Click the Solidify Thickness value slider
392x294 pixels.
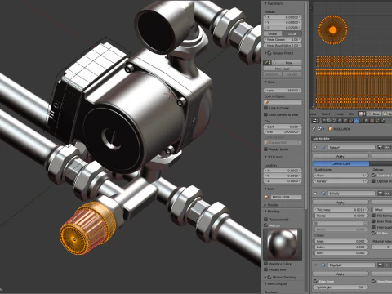point(341,210)
